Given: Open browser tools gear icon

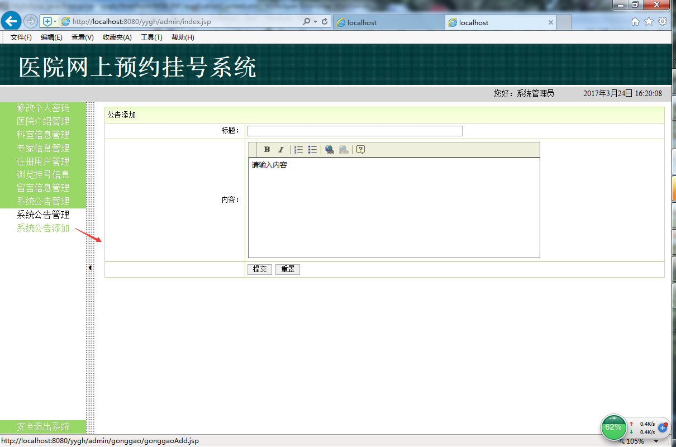Looking at the screenshot, I should coord(663,22).
